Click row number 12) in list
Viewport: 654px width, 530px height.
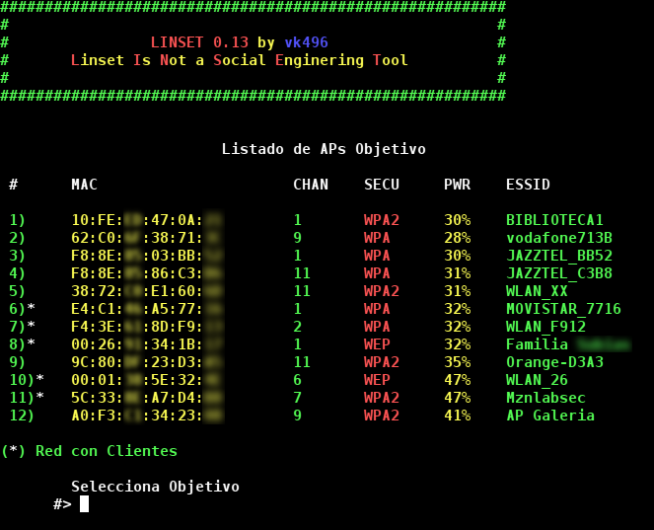point(22,416)
